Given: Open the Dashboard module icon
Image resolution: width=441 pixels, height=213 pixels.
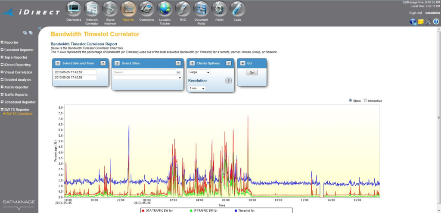Looking at the screenshot, I should 74,9.
